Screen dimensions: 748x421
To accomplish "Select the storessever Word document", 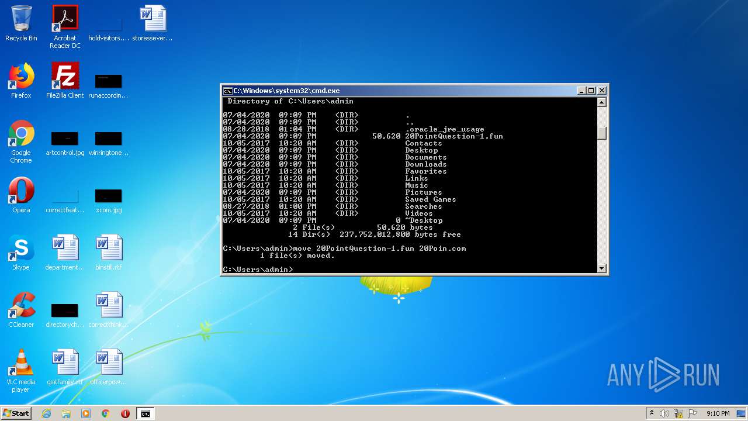I will pos(153,24).
